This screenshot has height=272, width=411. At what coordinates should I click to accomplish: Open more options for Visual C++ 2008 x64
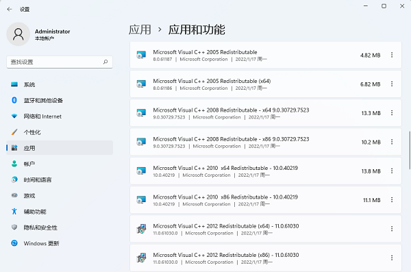click(392, 113)
